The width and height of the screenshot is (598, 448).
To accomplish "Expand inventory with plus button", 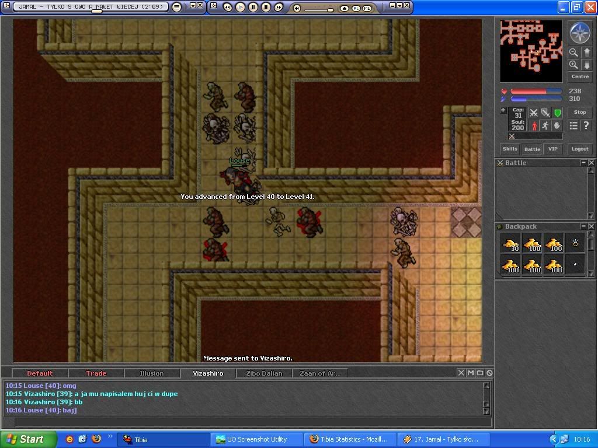I will point(503,110).
